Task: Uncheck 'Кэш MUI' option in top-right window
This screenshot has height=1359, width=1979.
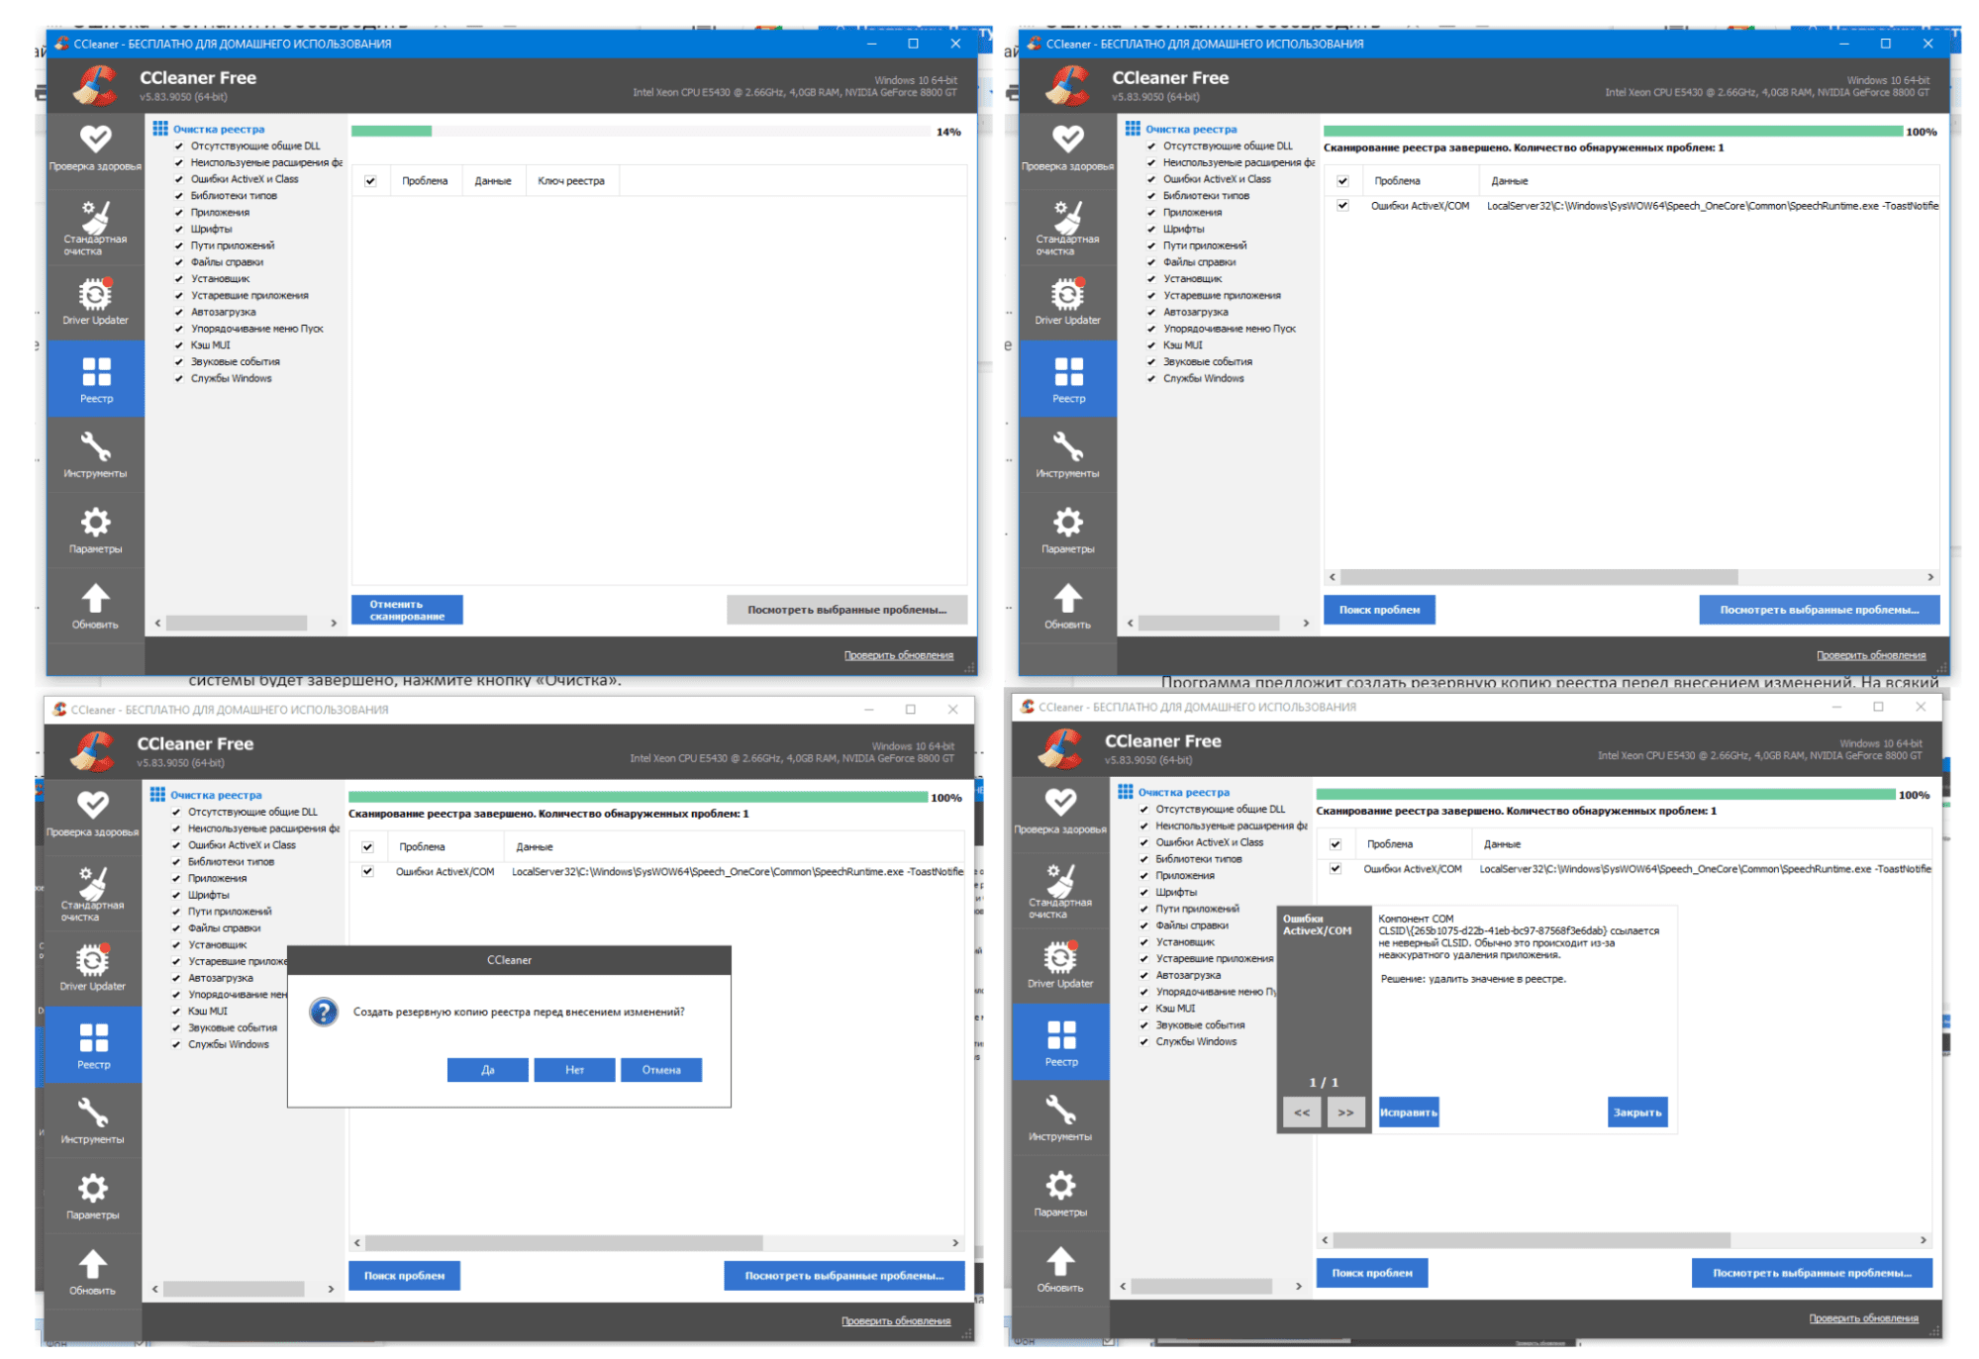Action: (1151, 345)
